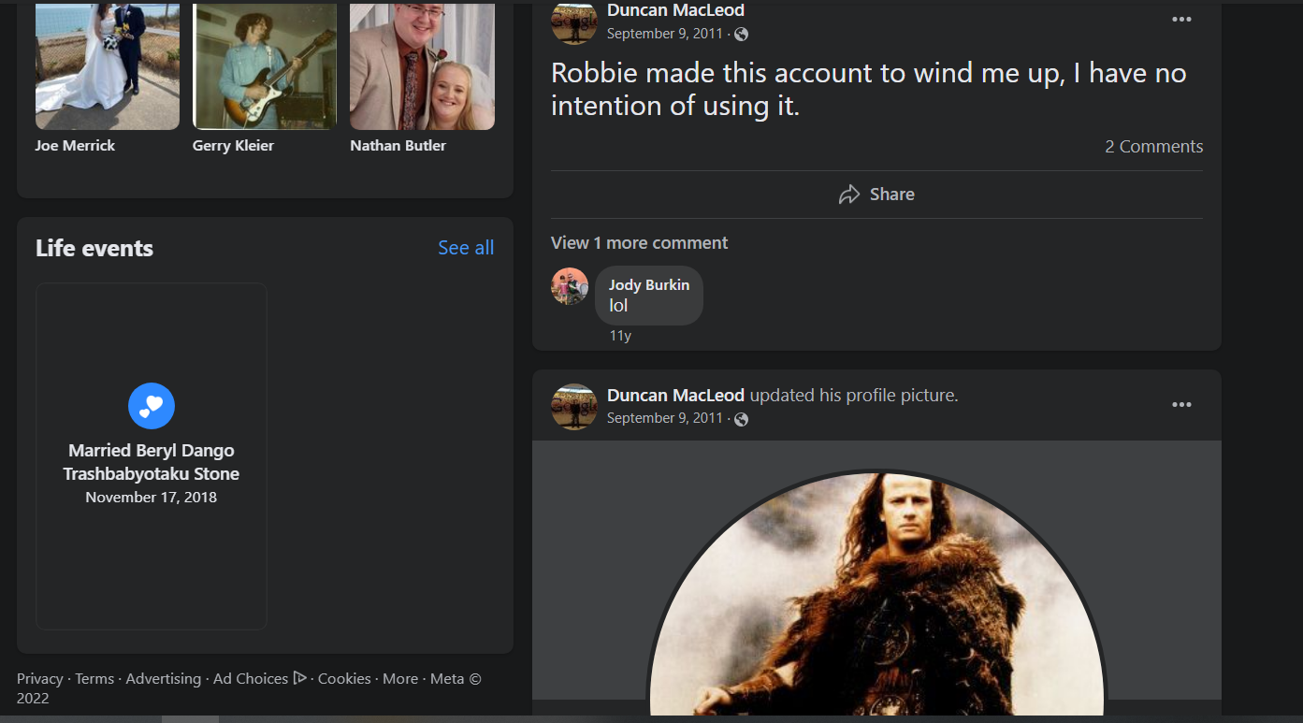Click Duncan MacLeod avatar on first post
This screenshot has height=723, width=1303.
point(574,21)
